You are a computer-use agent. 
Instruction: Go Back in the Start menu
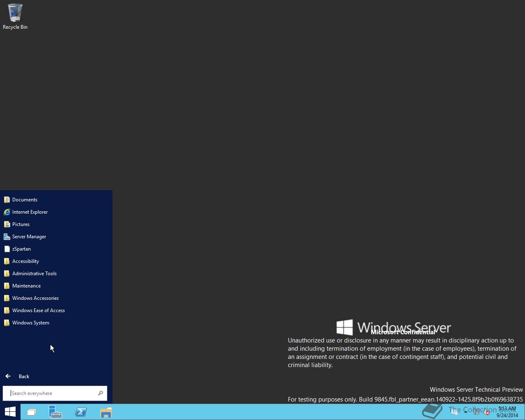coord(17,376)
